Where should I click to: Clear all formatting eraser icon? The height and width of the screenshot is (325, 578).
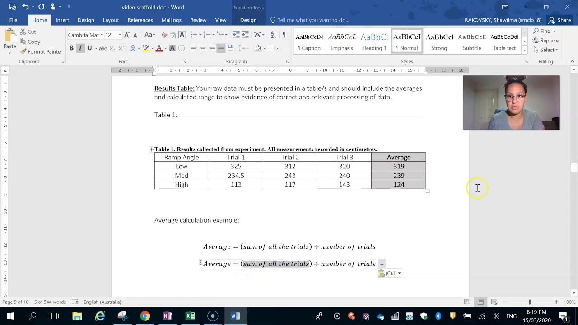point(164,35)
